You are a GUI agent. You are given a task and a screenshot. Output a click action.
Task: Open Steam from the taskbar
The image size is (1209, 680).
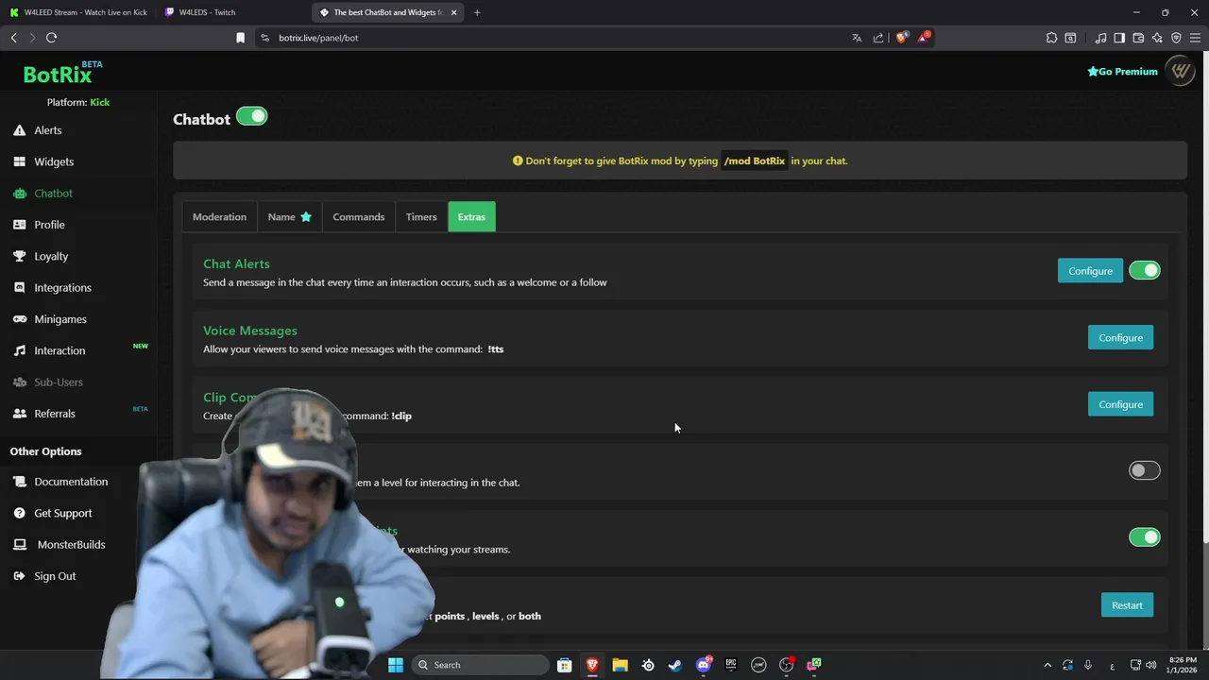click(675, 665)
